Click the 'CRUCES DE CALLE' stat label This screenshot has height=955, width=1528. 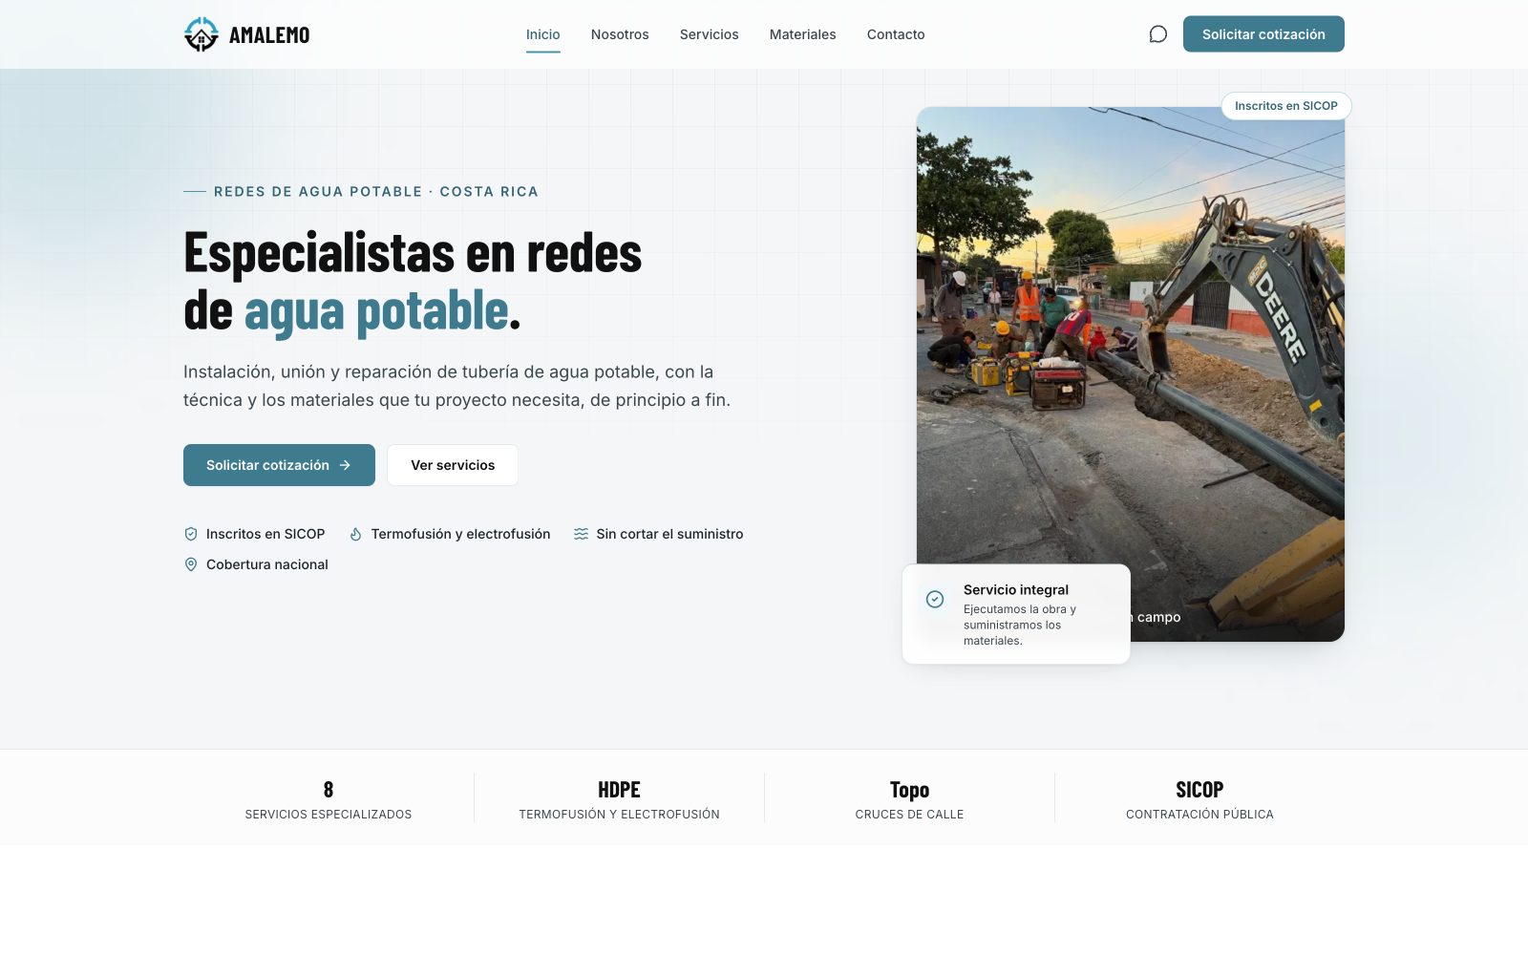pyautogui.click(x=909, y=815)
